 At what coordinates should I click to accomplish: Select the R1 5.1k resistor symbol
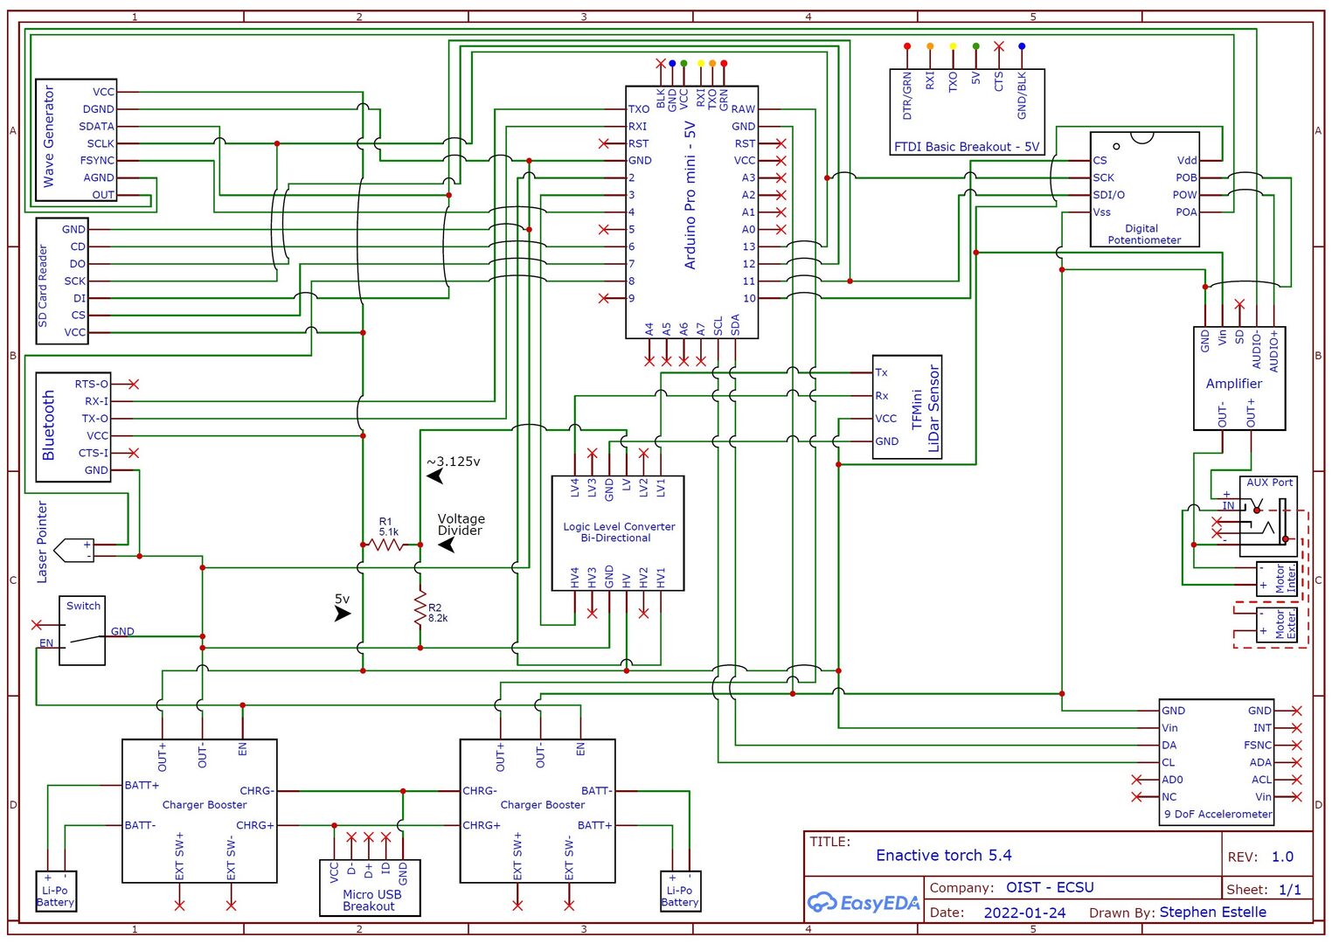[x=385, y=545]
